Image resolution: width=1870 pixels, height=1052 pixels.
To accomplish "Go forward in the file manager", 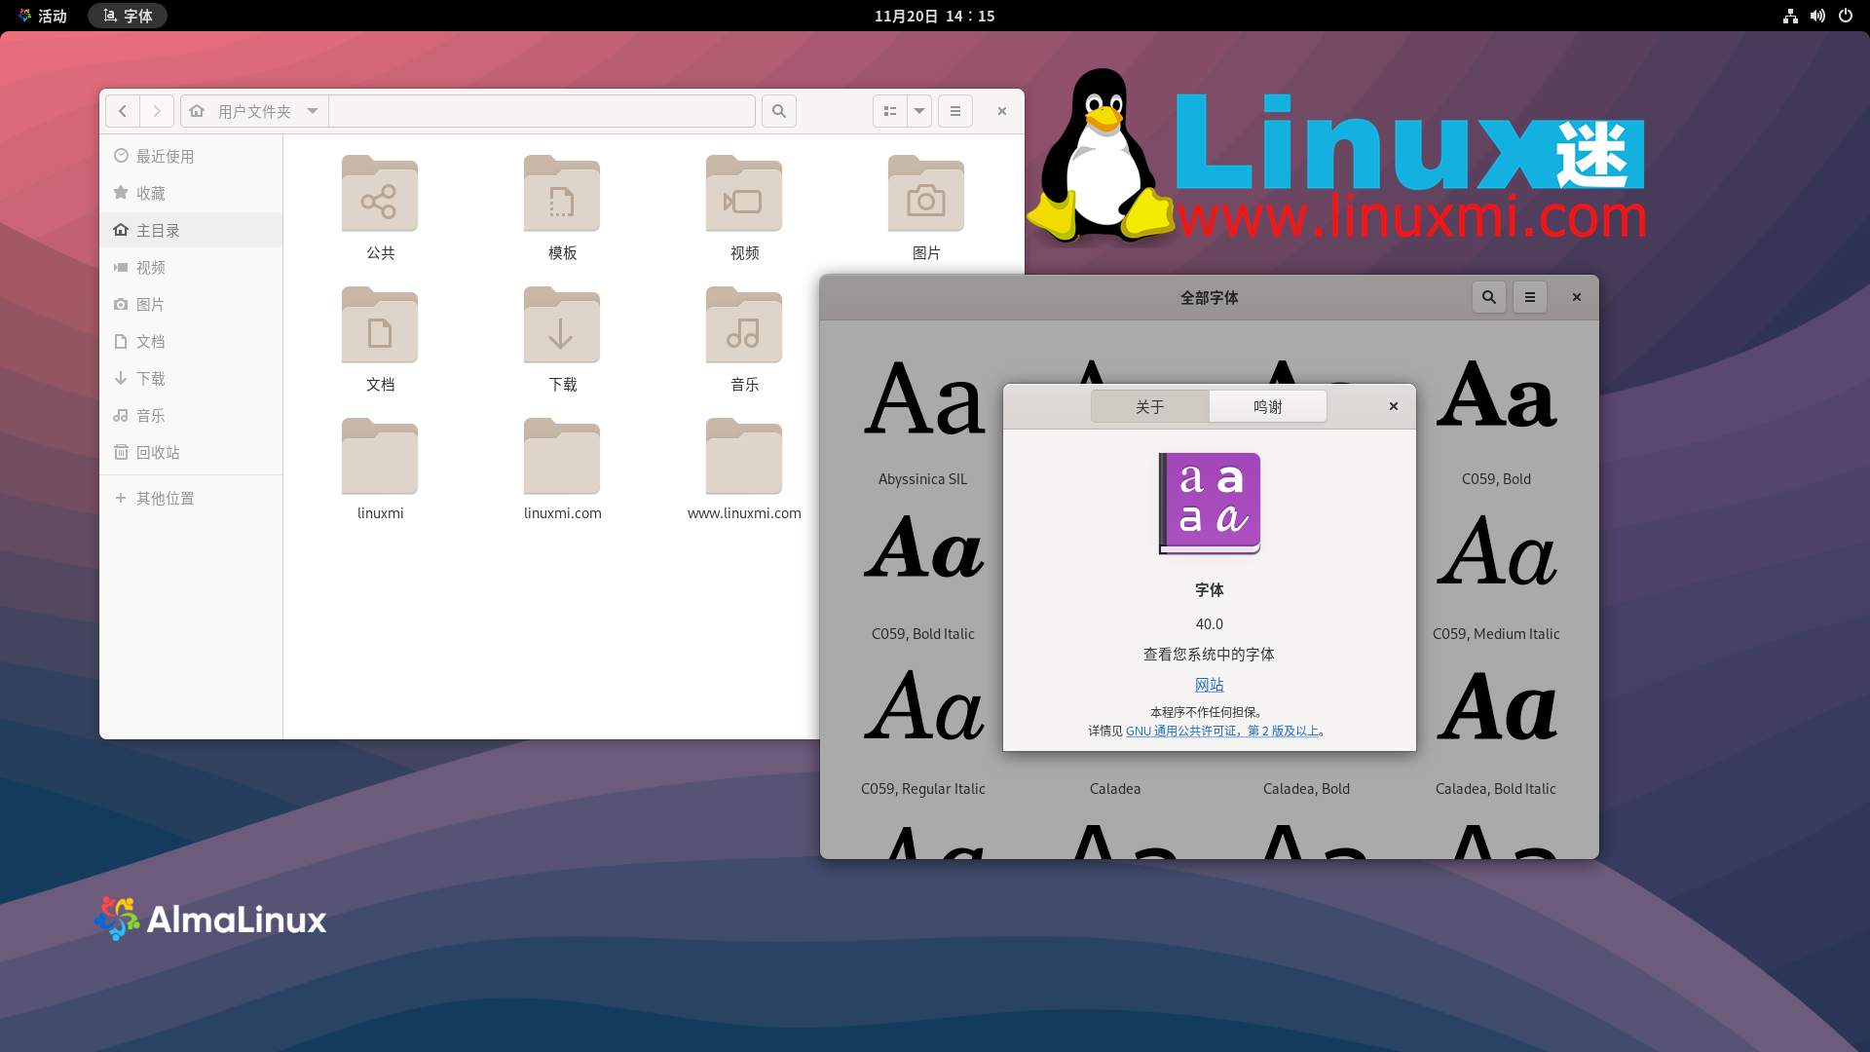I will pos(157,111).
